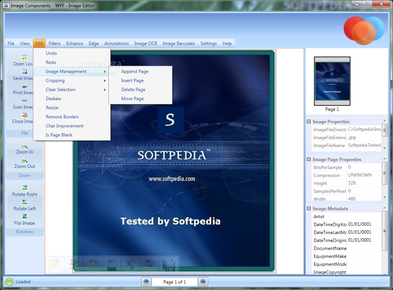
Task: Click the Open Local image icon
Action: coord(24,57)
